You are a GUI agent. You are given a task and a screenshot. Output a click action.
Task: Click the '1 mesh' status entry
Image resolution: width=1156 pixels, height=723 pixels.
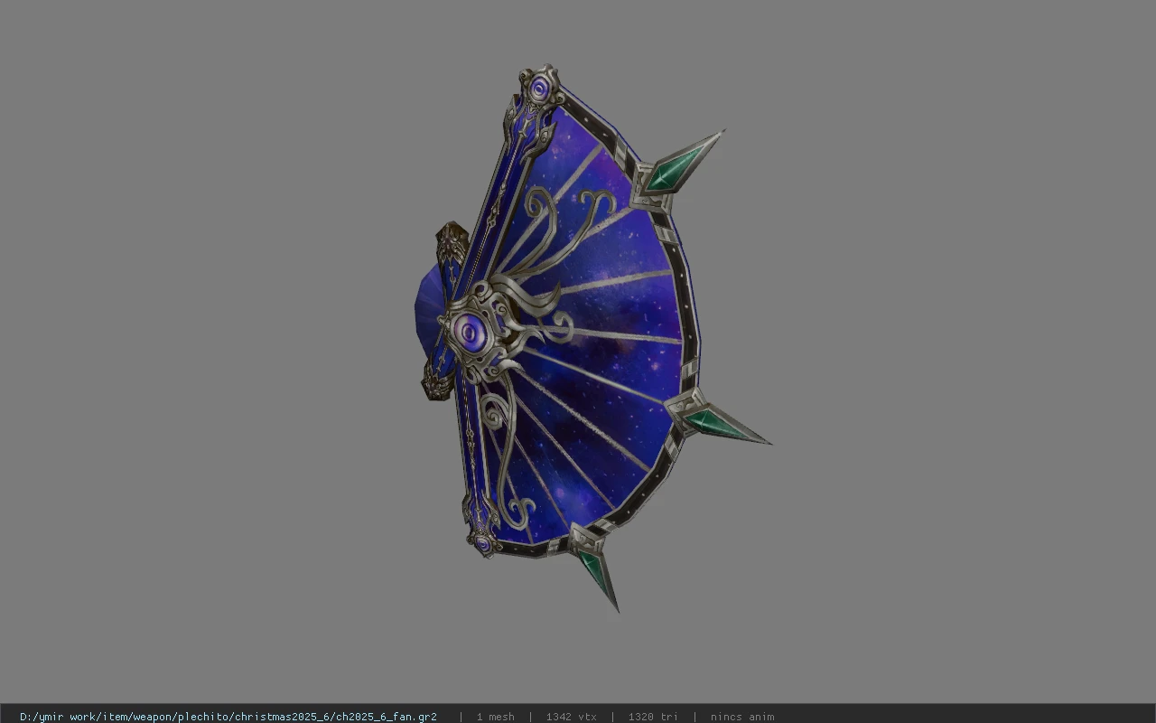pyautogui.click(x=496, y=717)
